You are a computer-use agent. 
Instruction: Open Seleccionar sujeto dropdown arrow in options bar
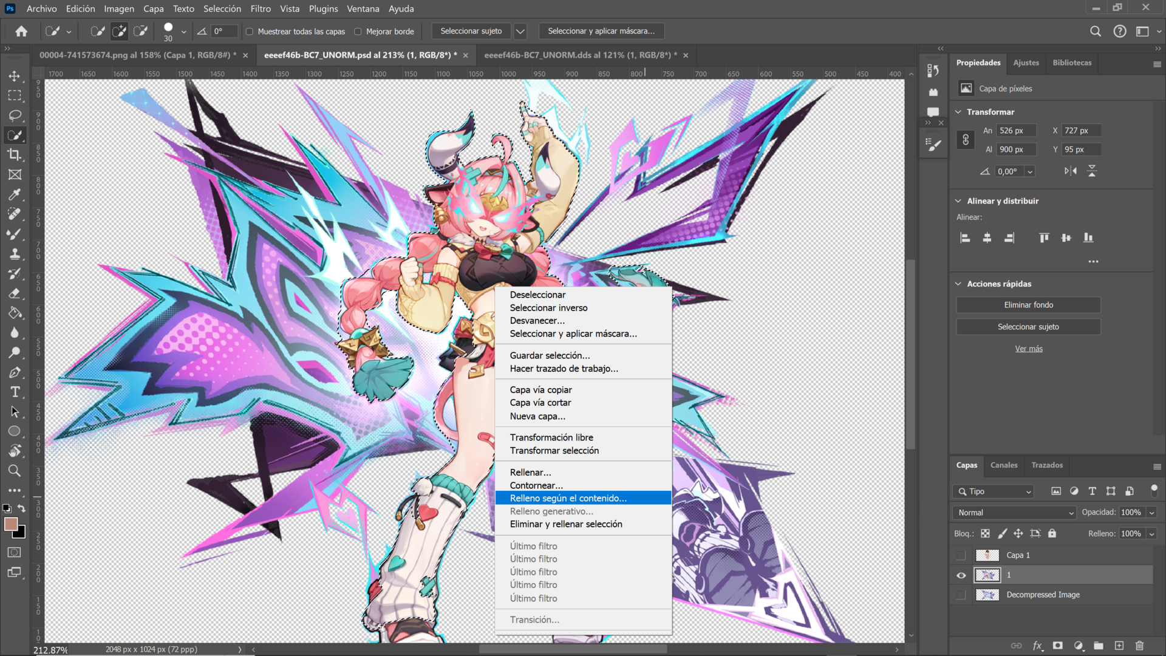pyautogui.click(x=520, y=31)
